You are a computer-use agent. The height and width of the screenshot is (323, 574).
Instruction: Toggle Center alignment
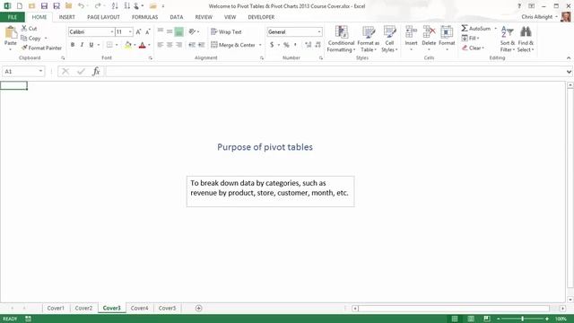170,45
